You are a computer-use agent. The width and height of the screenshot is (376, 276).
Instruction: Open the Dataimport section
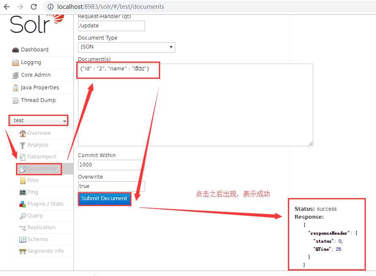tap(42, 157)
